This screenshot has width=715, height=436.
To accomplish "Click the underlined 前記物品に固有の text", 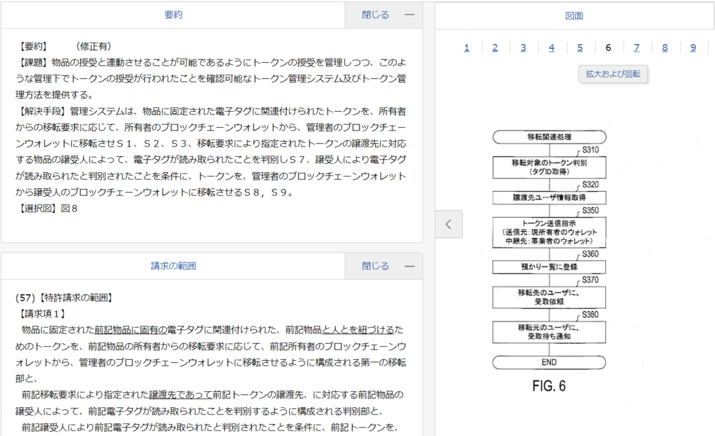I will tap(131, 330).
